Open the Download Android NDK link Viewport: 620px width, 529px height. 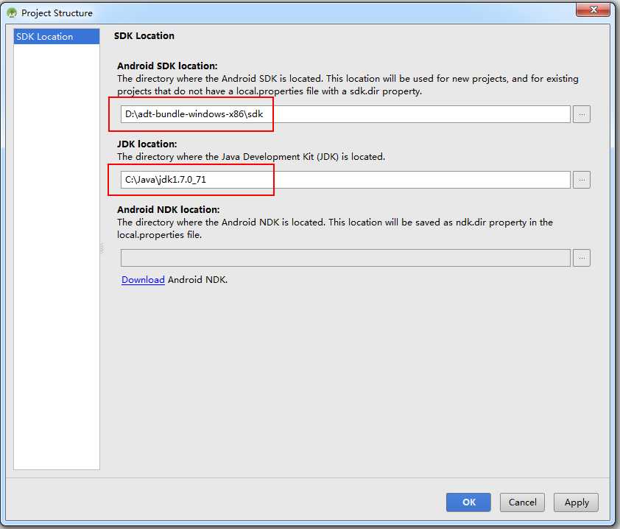pyautogui.click(x=143, y=280)
